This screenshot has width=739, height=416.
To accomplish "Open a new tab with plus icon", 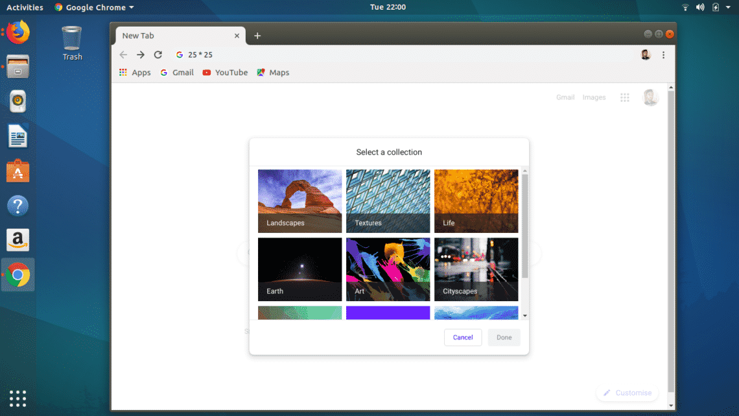I will tap(257, 36).
